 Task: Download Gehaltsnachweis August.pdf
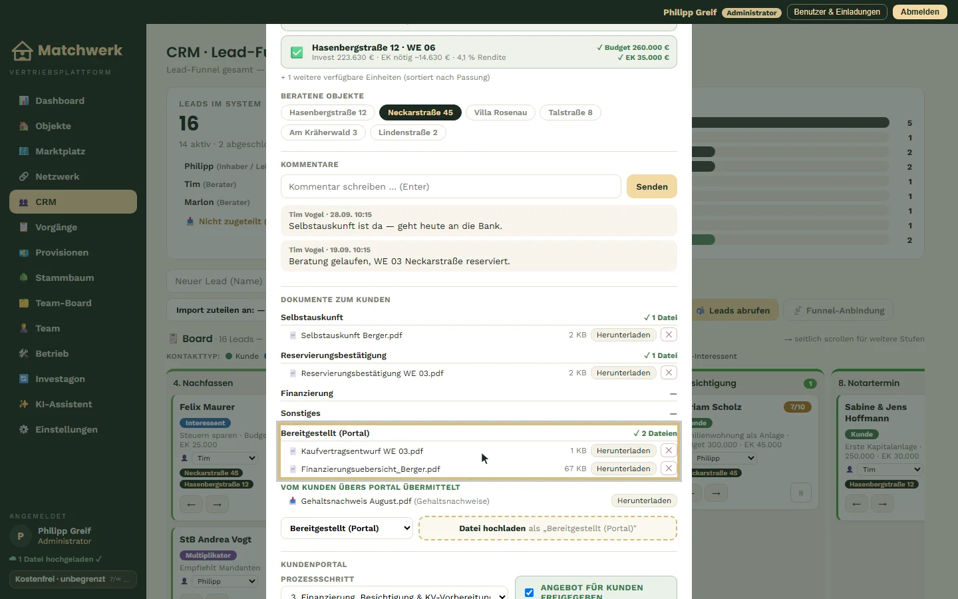644,500
